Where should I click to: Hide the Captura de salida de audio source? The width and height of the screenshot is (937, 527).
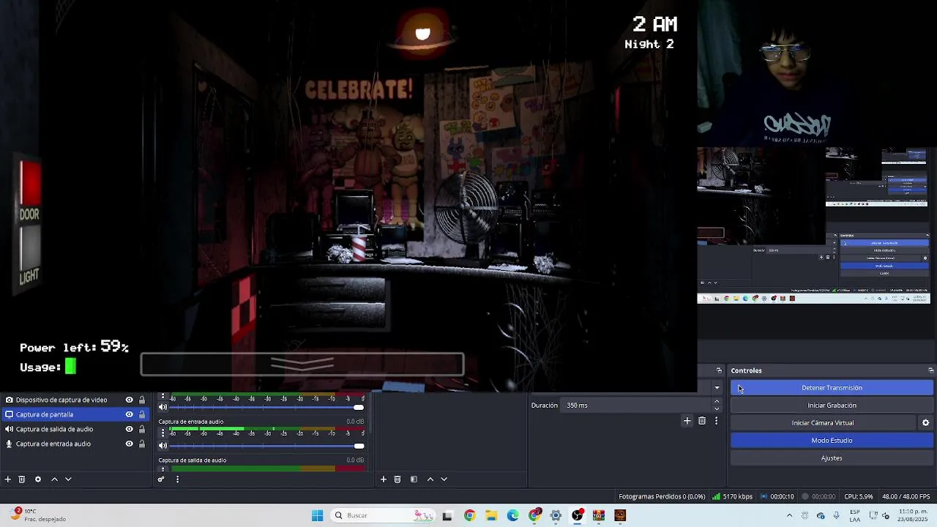tap(129, 429)
